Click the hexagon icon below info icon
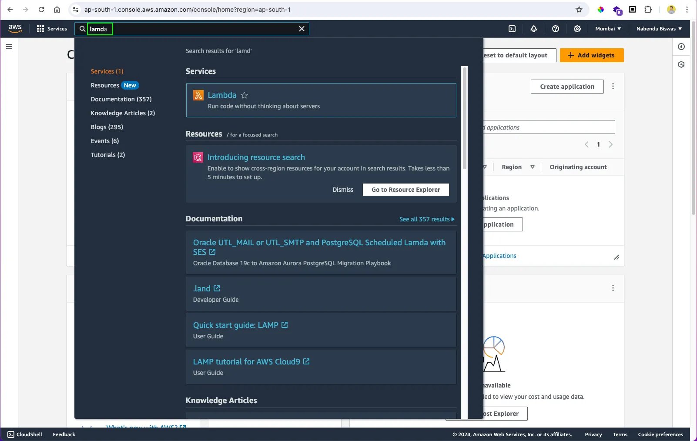This screenshot has width=697, height=441. coord(681,64)
